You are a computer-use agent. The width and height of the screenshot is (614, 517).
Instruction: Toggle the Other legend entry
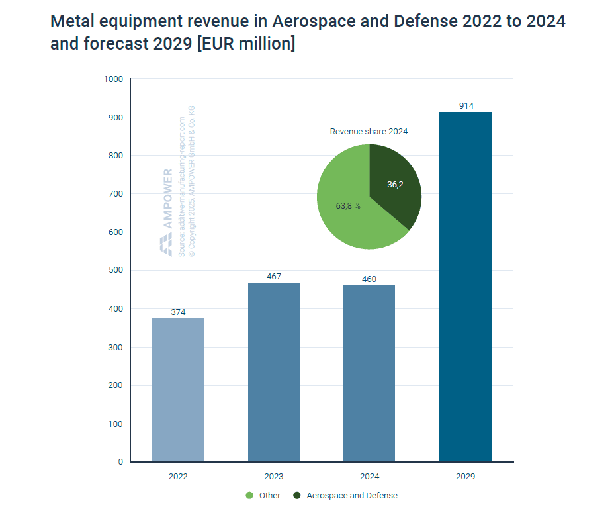click(x=267, y=495)
